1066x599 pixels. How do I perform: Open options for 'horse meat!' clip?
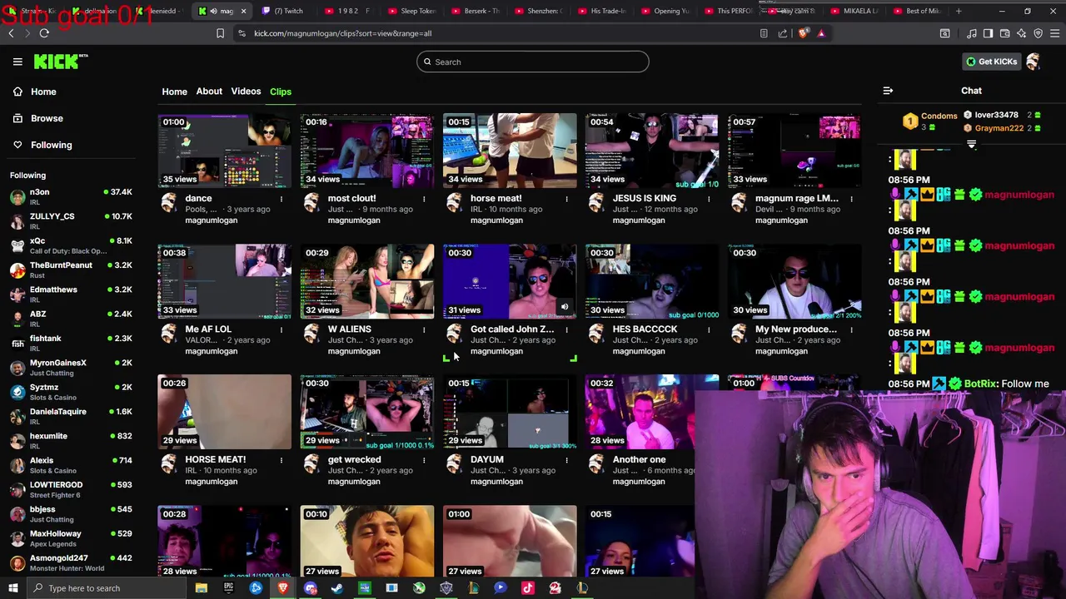coord(566,199)
